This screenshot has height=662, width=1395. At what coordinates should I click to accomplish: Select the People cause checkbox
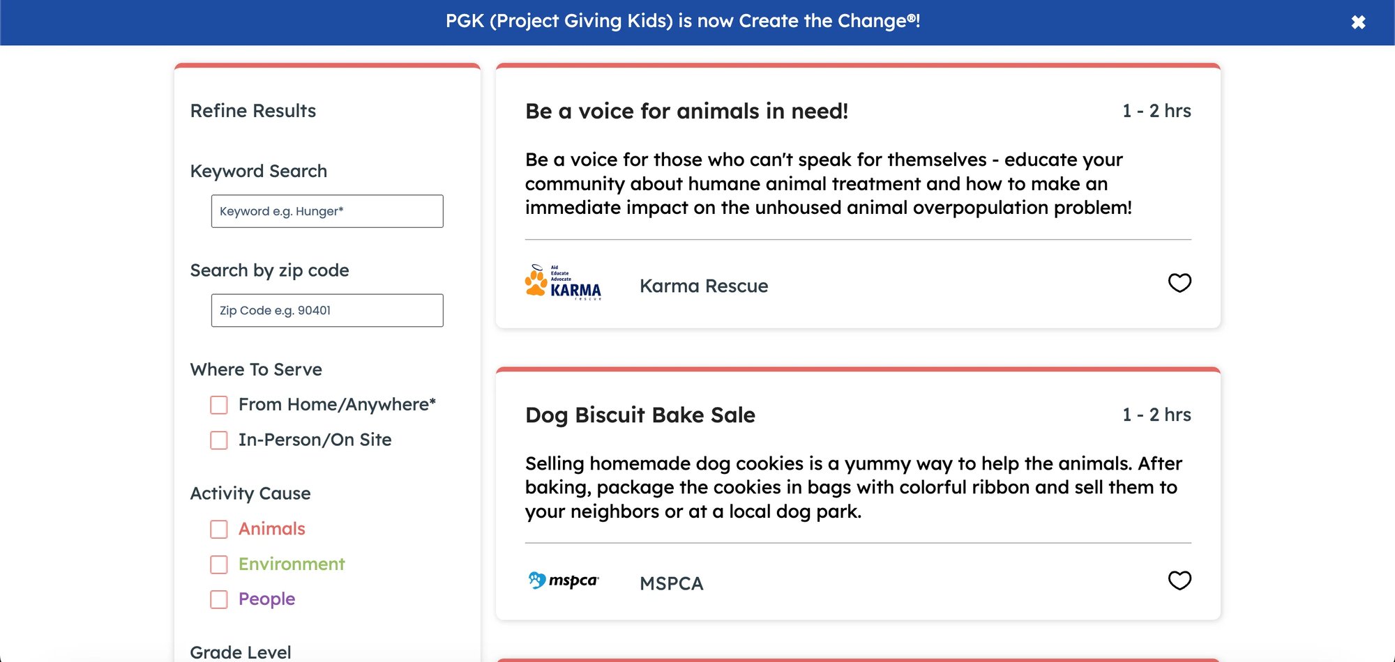coord(219,599)
